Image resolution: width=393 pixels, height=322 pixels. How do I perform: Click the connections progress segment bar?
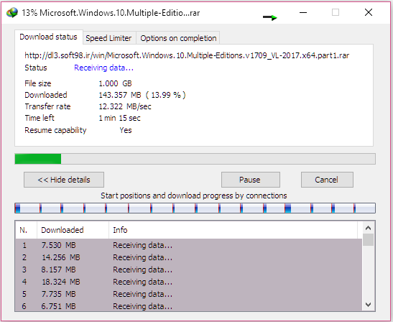195,208
